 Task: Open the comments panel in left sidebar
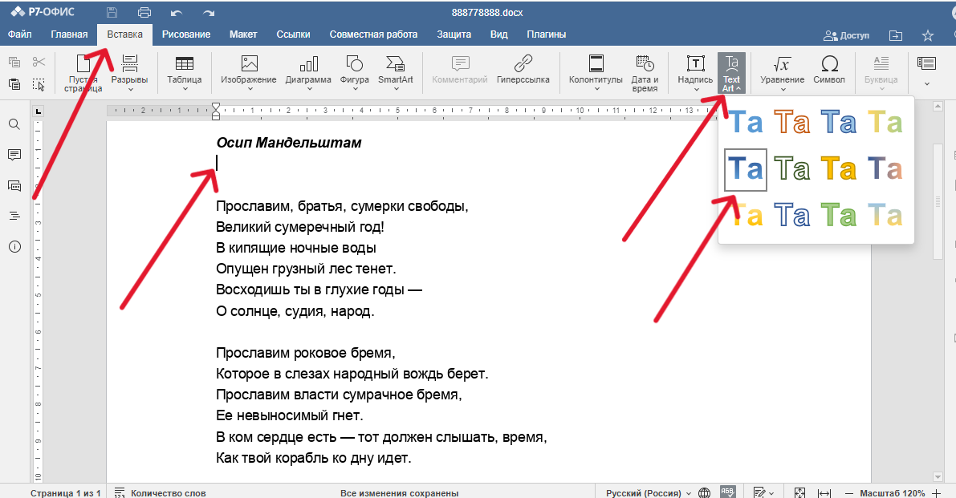click(14, 155)
